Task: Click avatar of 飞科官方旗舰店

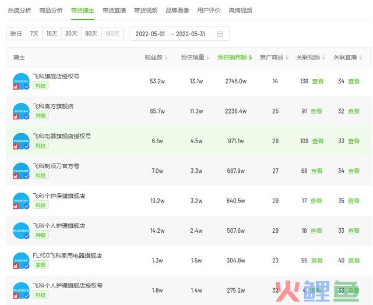Action: (x=21, y=111)
